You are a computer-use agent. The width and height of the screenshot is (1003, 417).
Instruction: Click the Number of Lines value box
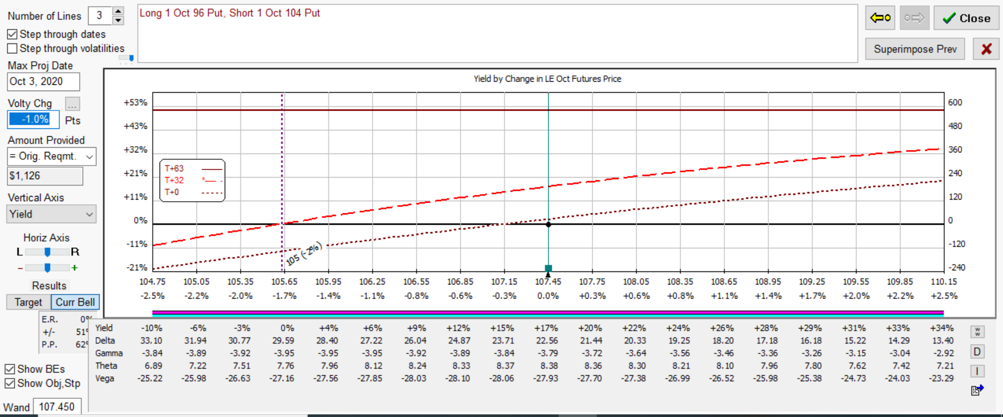100,16
